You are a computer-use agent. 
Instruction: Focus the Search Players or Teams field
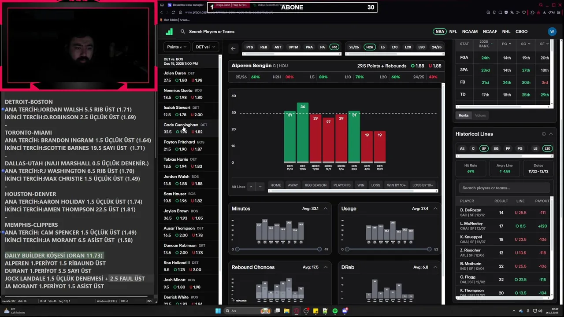point(211,32)
